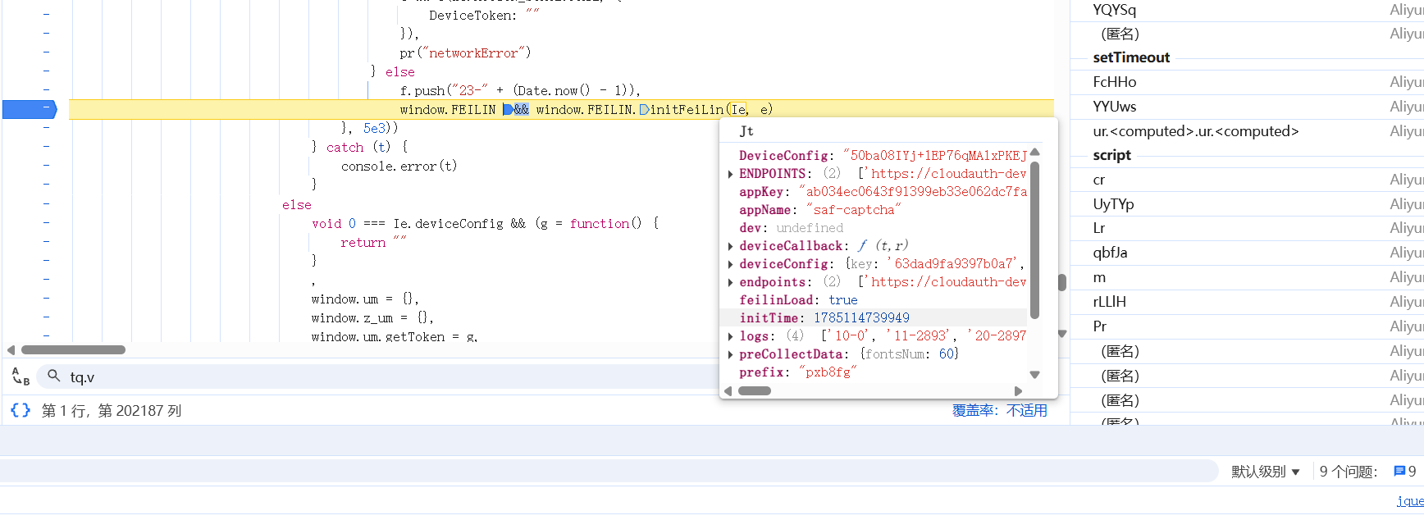Click the inline breakpoint marker before initFeiLin

[x=644, y=109]
